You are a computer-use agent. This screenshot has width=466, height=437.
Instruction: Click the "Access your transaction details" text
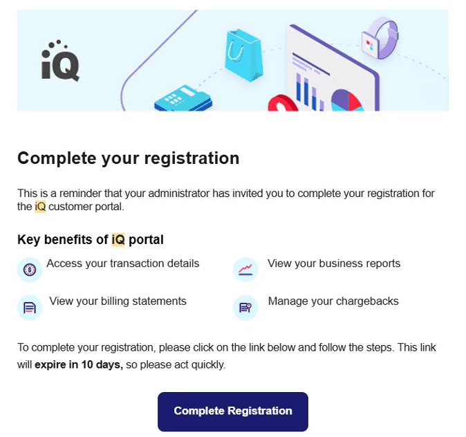(x=123, y=263)
